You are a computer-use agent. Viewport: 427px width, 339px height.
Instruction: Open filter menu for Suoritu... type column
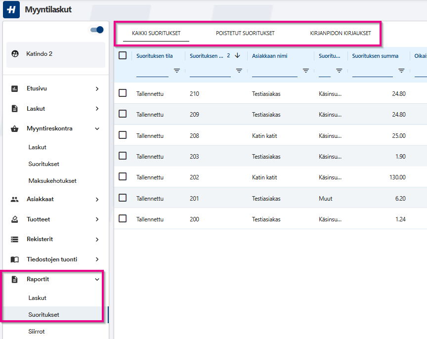339,71
